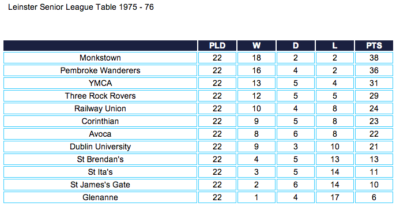Viewport: 396px width, 210px height.
Task: Select the Corinthian team cell
Action: 100,121
